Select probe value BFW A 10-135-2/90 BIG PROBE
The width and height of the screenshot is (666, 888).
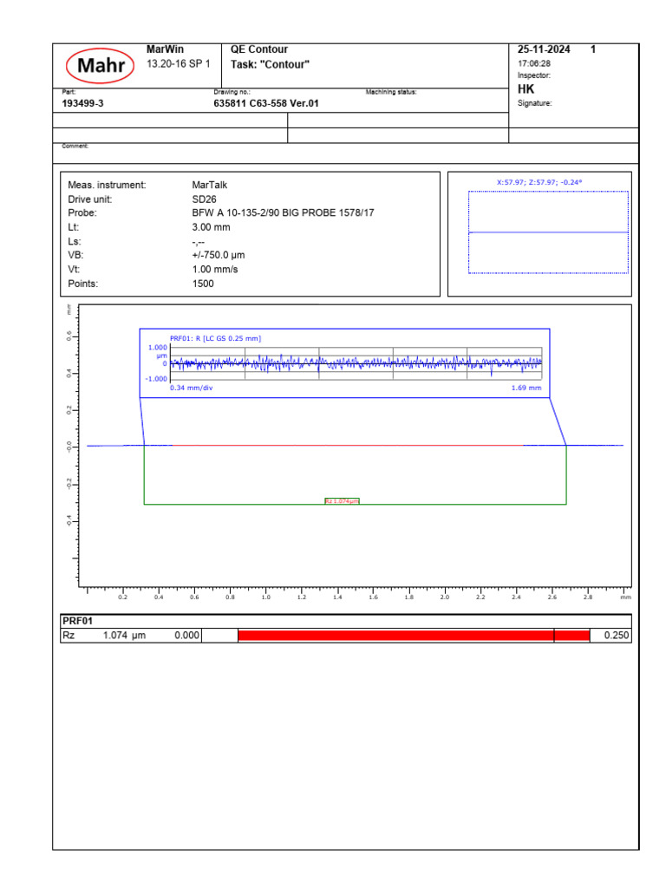(284, 213)
